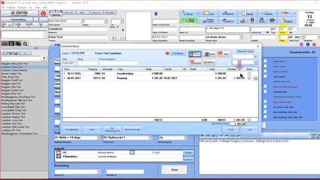Open the Data menu in menu bar
Viewport: 320px width, 180px height.
tap(37, 7)
